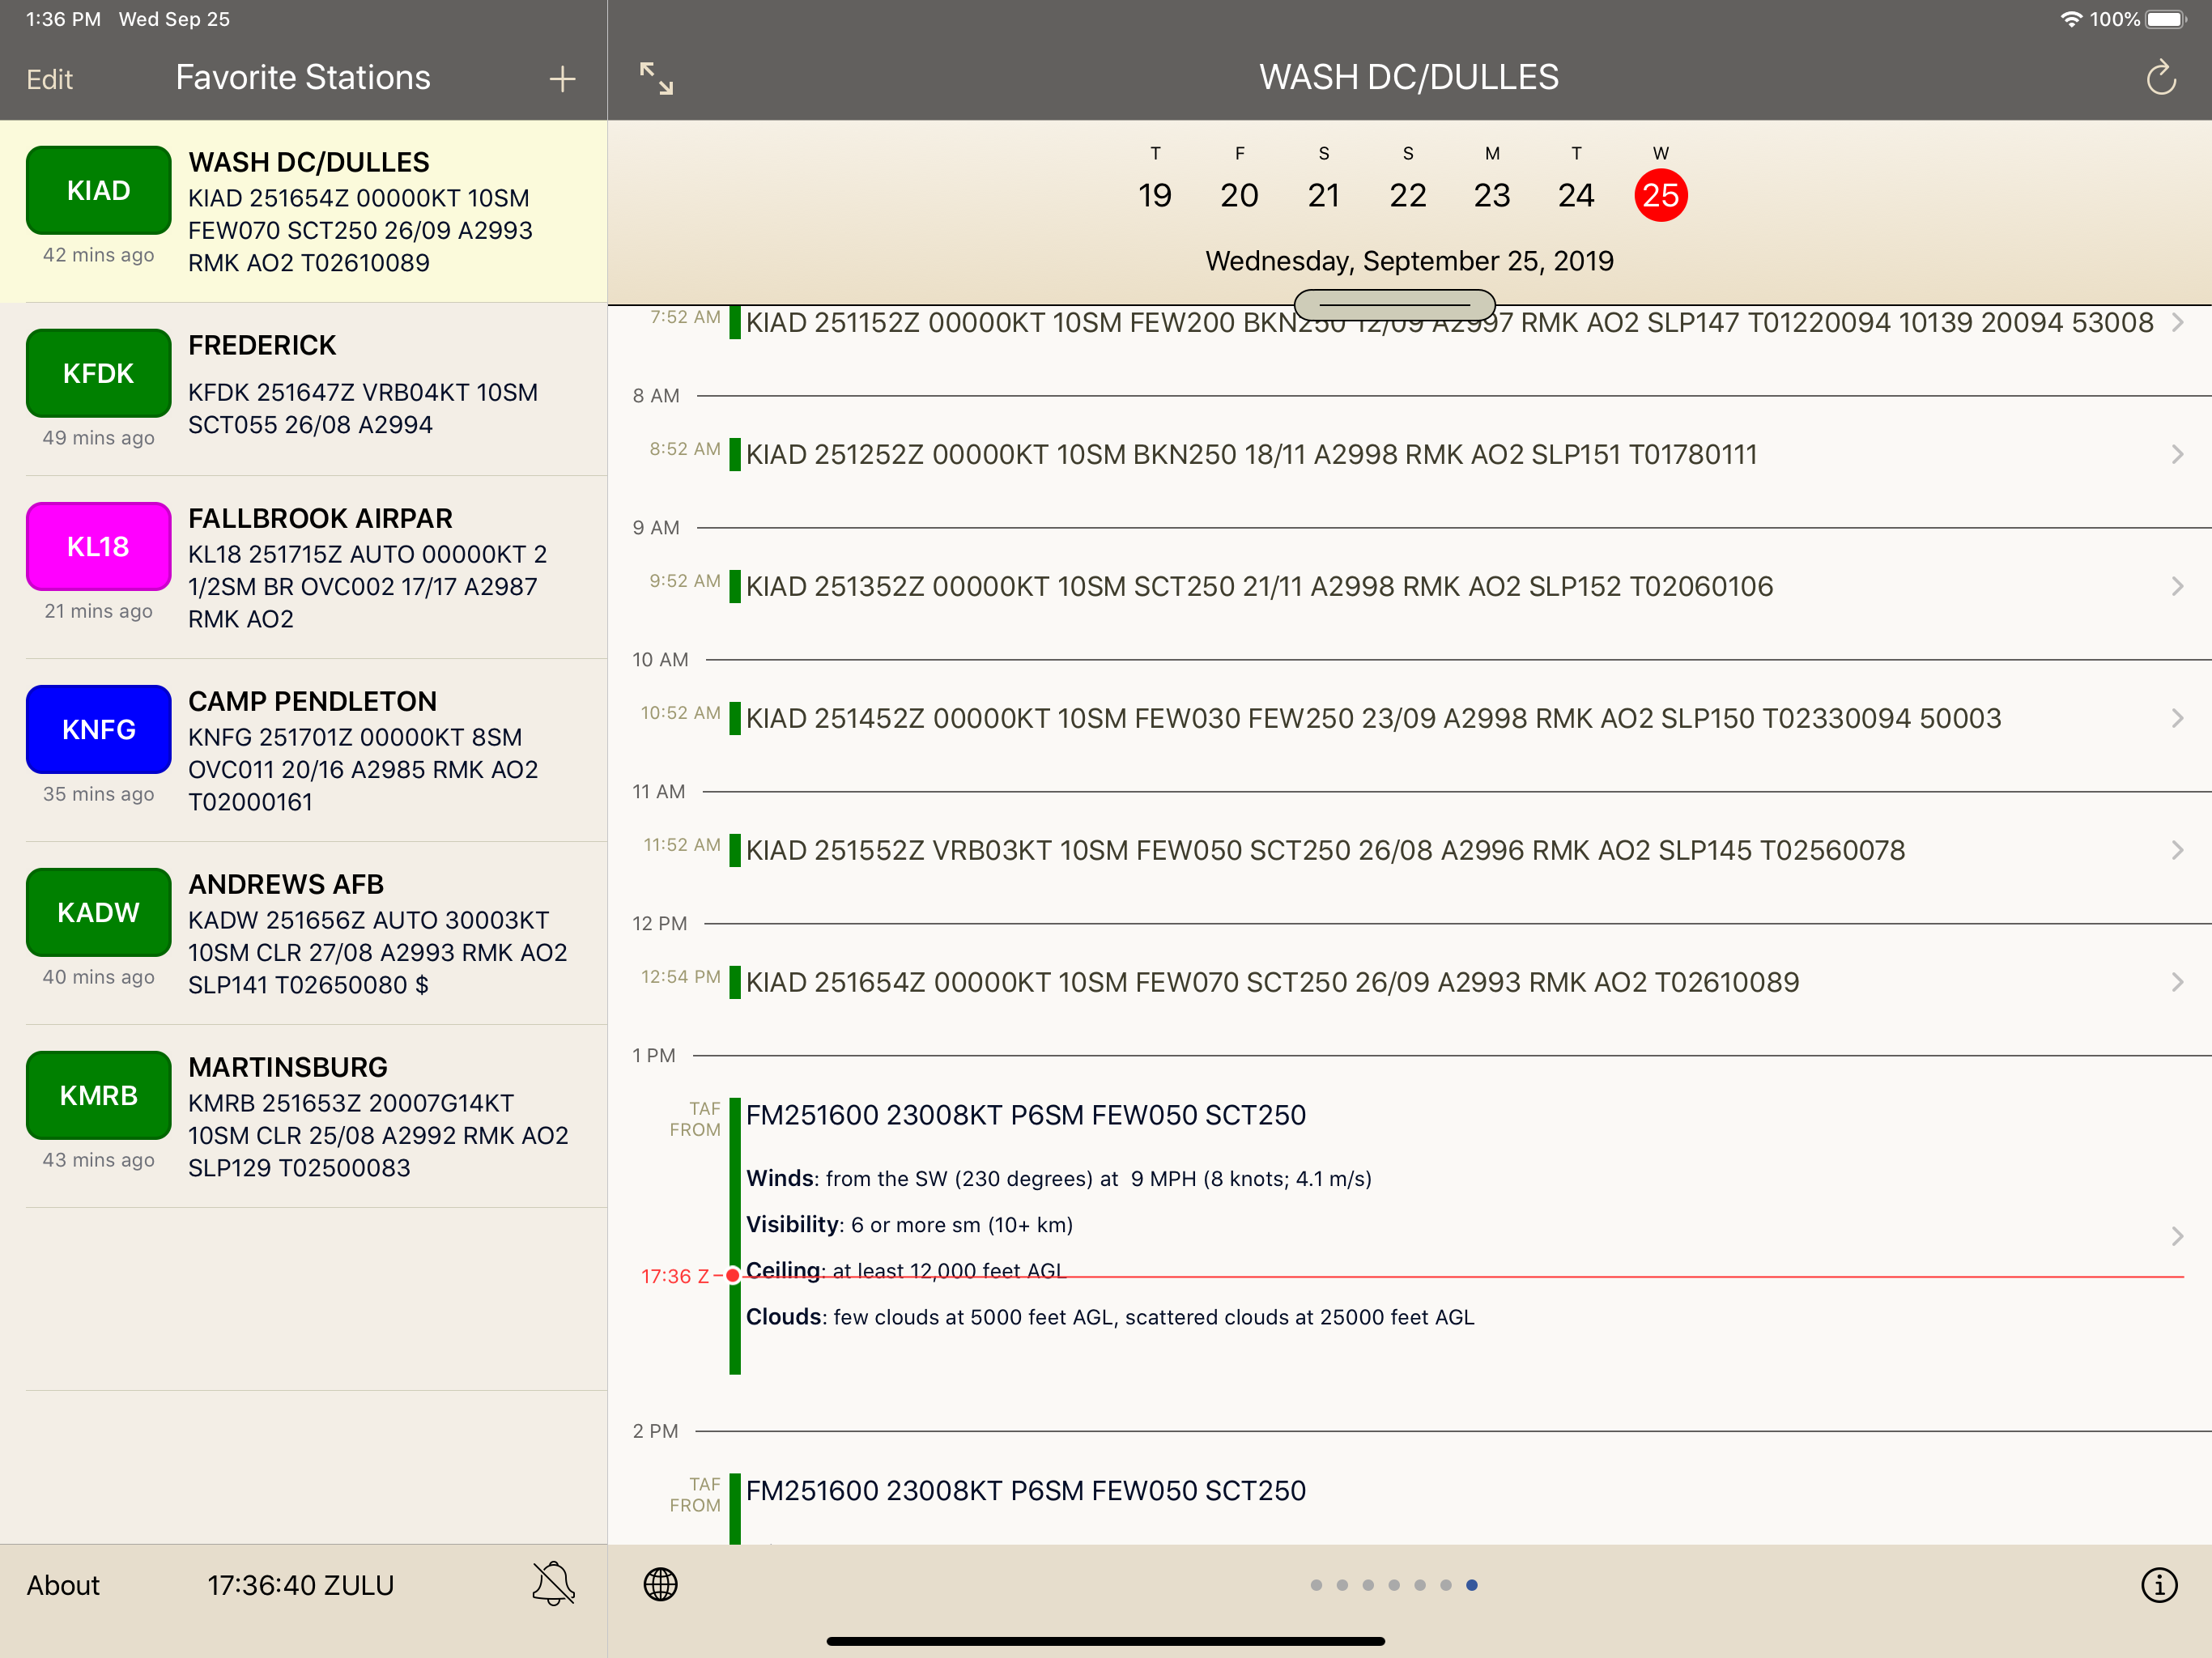The height and width of the screenshot is (1658, 2212).
Task: Toggle the notification bell
Action: point(553,1584)
